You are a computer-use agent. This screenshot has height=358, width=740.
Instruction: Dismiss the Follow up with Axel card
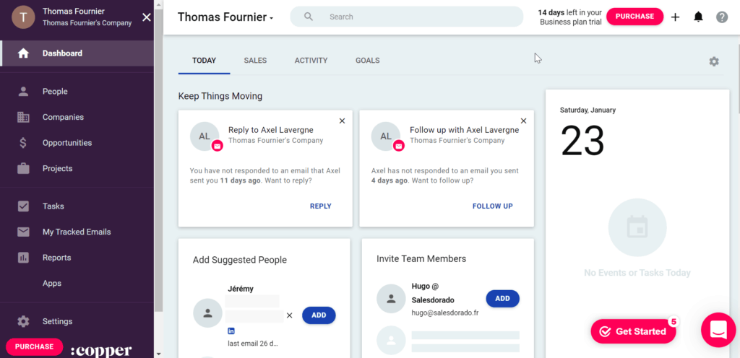pyautogui.click(x=523, y=121)
